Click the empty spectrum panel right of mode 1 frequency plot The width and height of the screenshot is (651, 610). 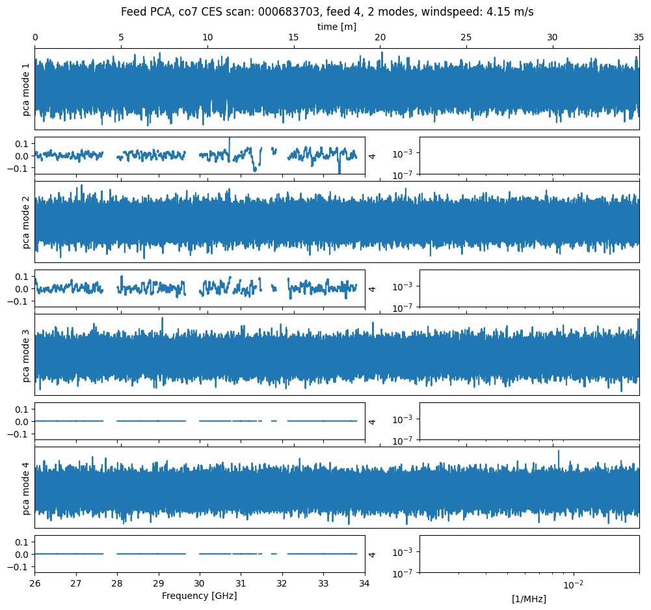[x=529, y=156]
